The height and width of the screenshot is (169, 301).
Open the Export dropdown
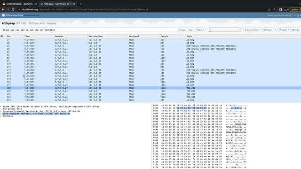pyautogui.click(x=284, y=30)
